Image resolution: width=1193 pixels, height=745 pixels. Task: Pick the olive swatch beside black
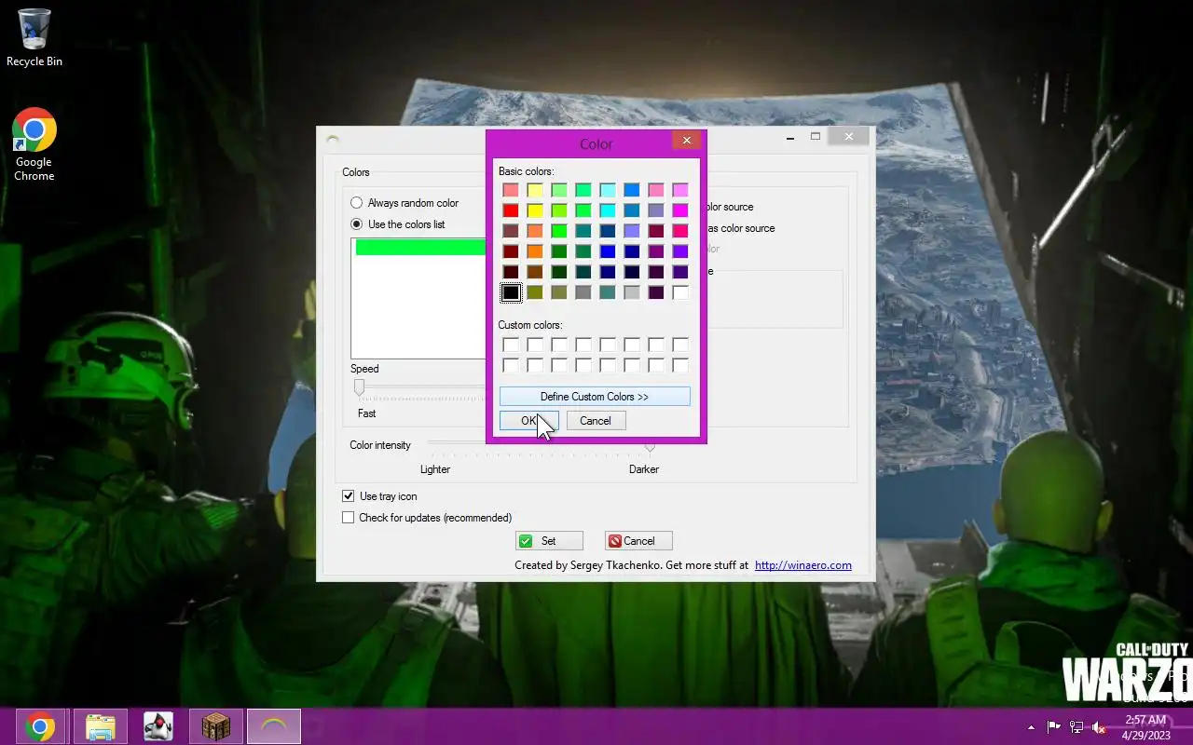coord(535,292)
